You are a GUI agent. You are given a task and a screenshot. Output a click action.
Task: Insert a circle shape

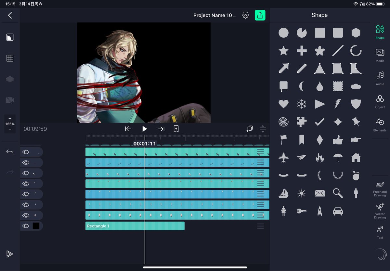point(283,32)
